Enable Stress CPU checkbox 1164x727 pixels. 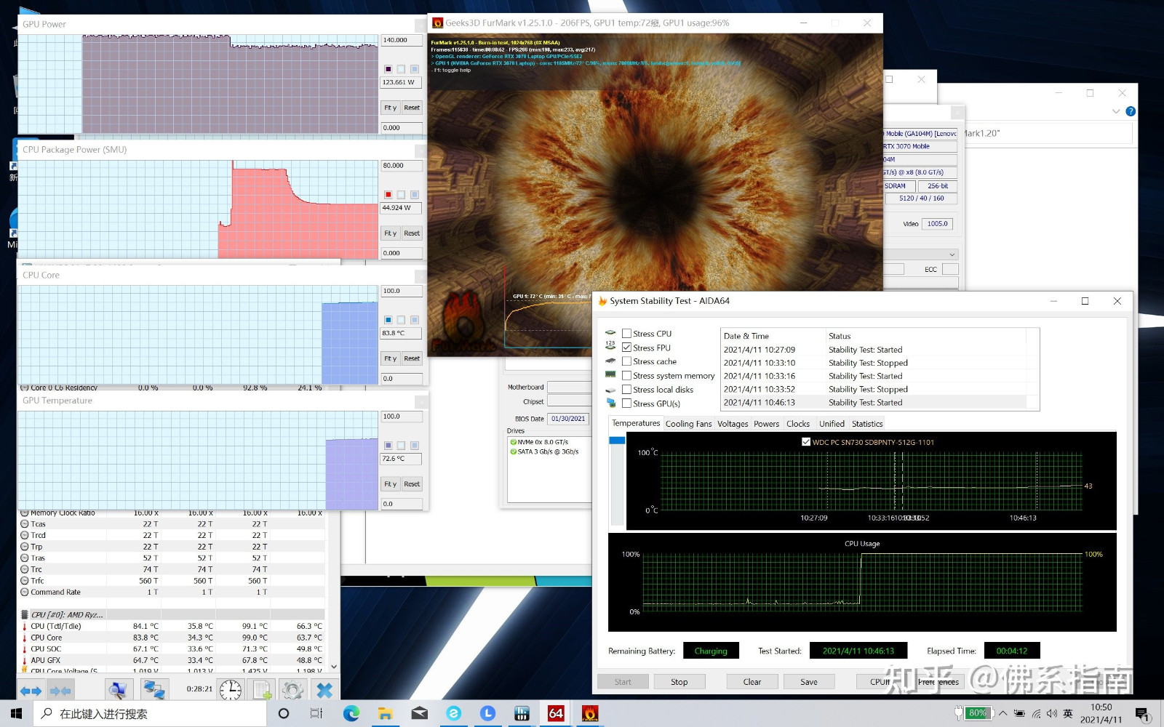626,334
